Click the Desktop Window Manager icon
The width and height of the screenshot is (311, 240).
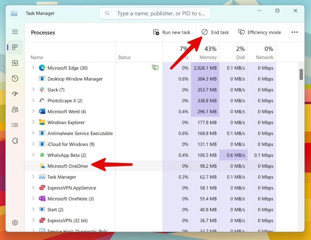[42, 79]
